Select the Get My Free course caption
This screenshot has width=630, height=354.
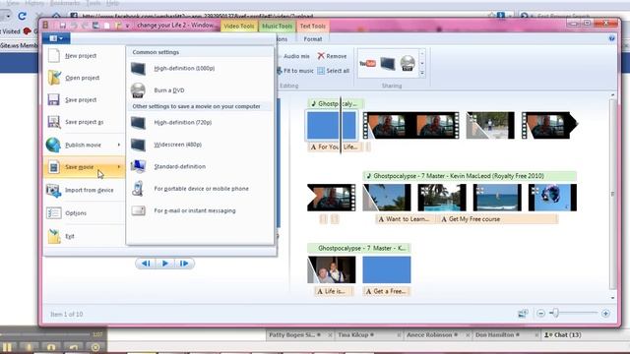[497, 219]
